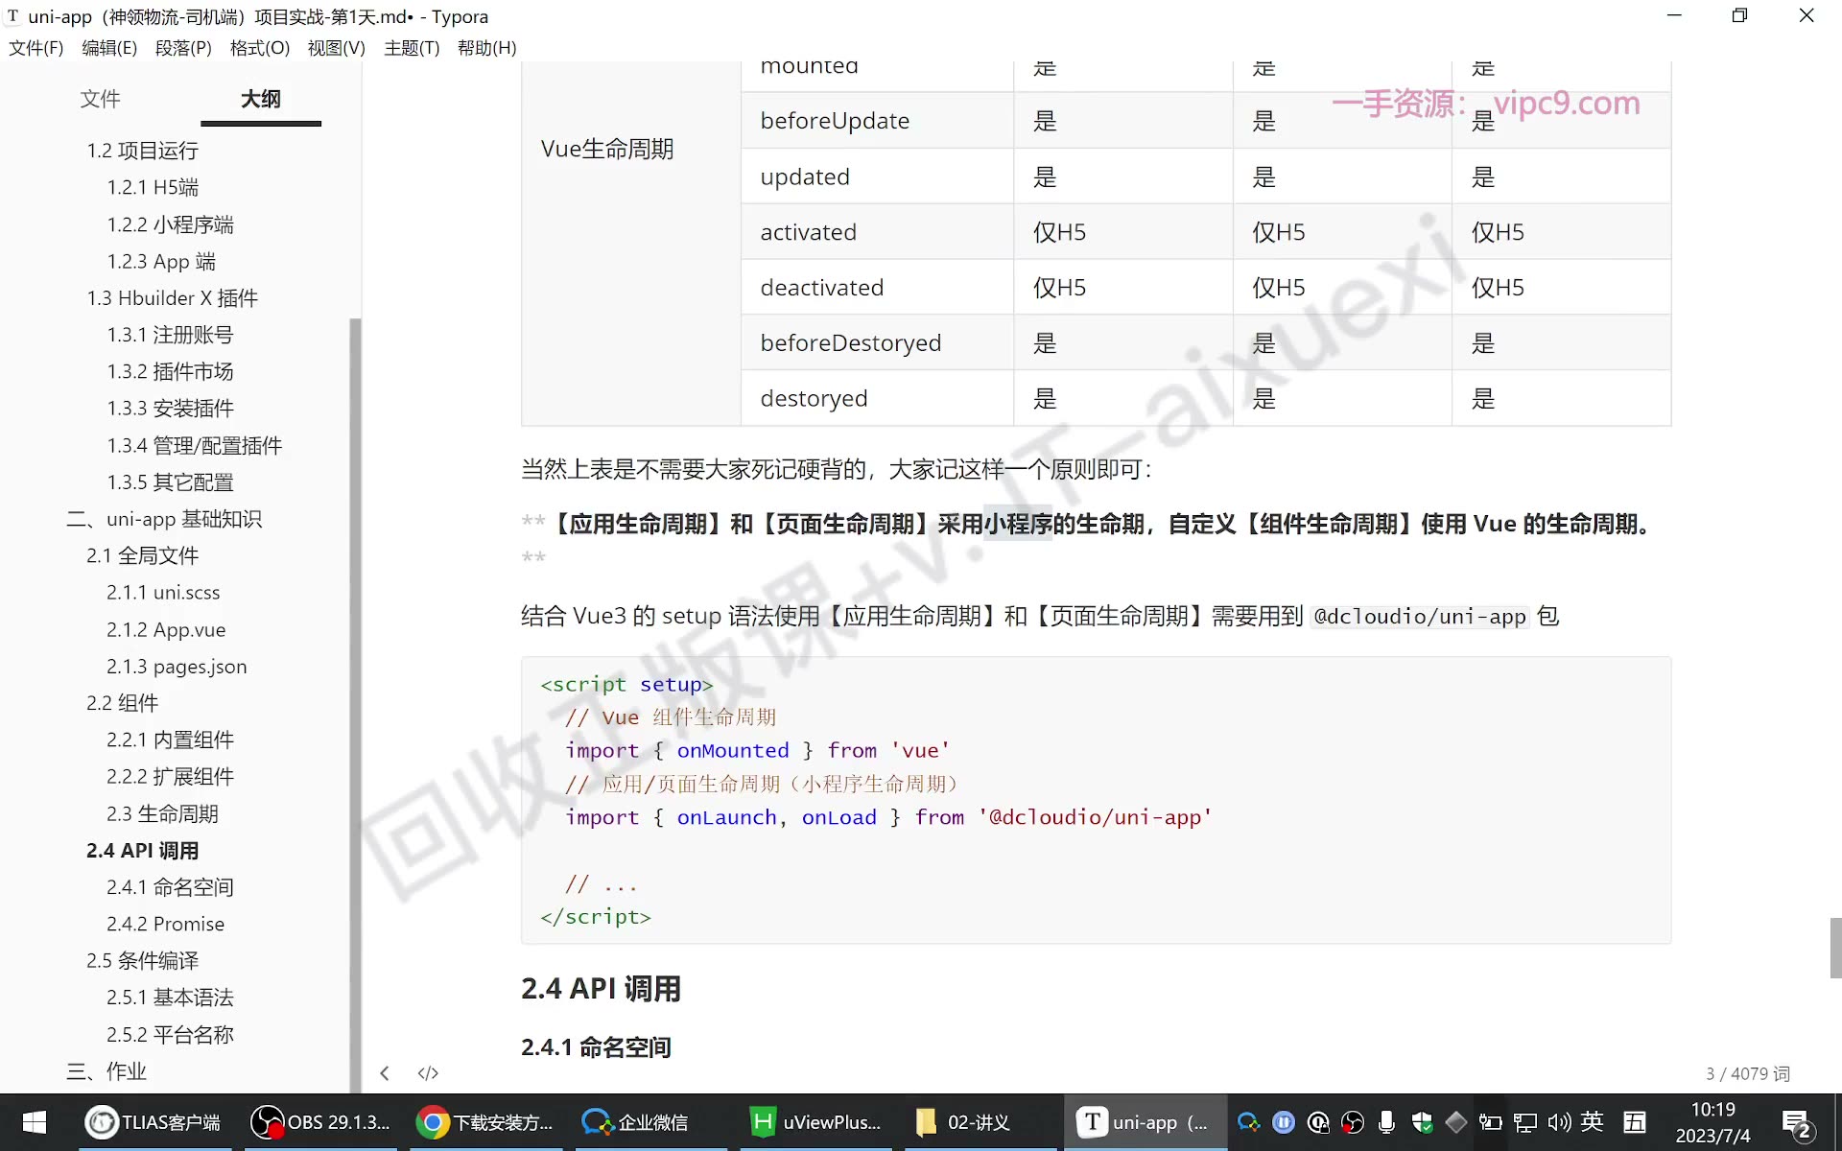Open Windows Start menu
Viewport: 1842px width, 1151px height.
tap(35, 1122)
